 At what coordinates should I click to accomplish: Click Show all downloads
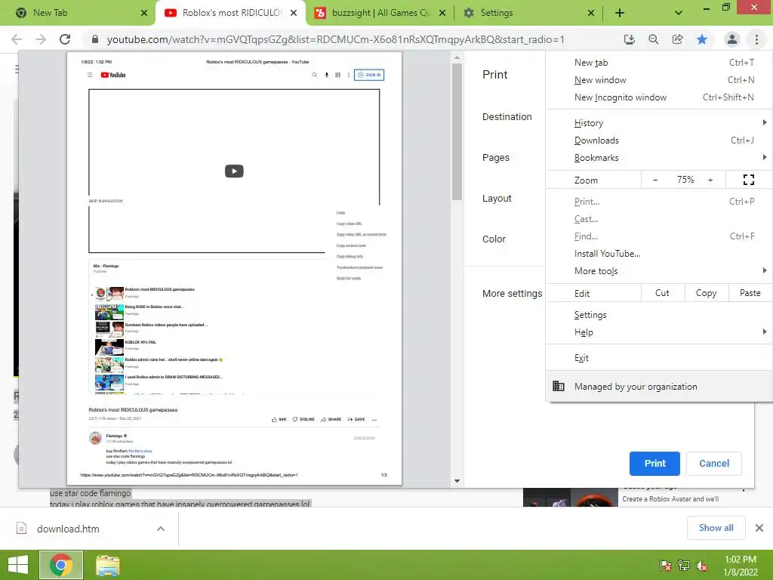tap(716, 528)
